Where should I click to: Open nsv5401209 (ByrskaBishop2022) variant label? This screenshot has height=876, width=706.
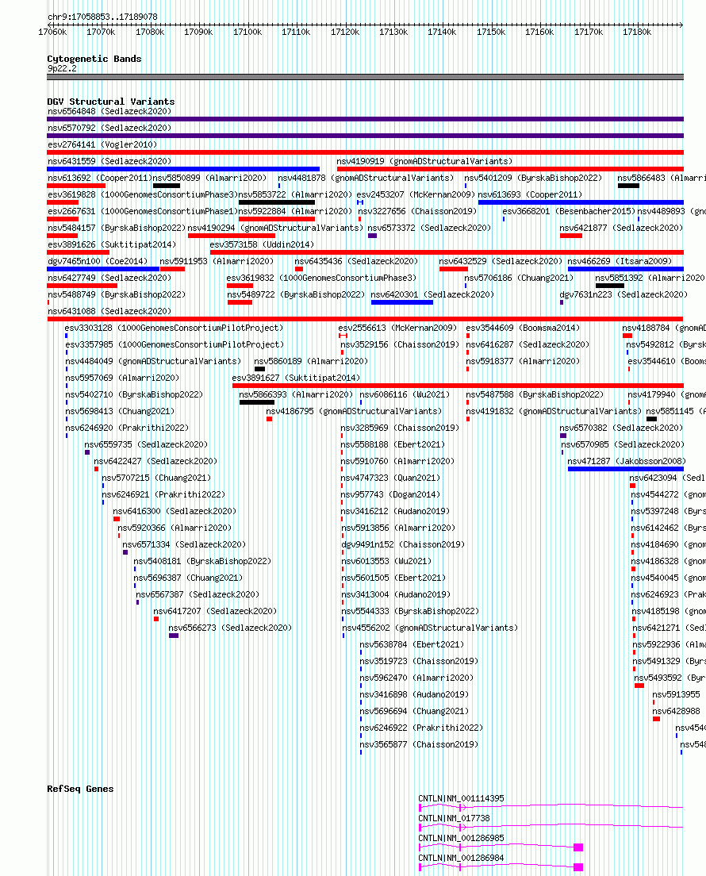(533, 179)
